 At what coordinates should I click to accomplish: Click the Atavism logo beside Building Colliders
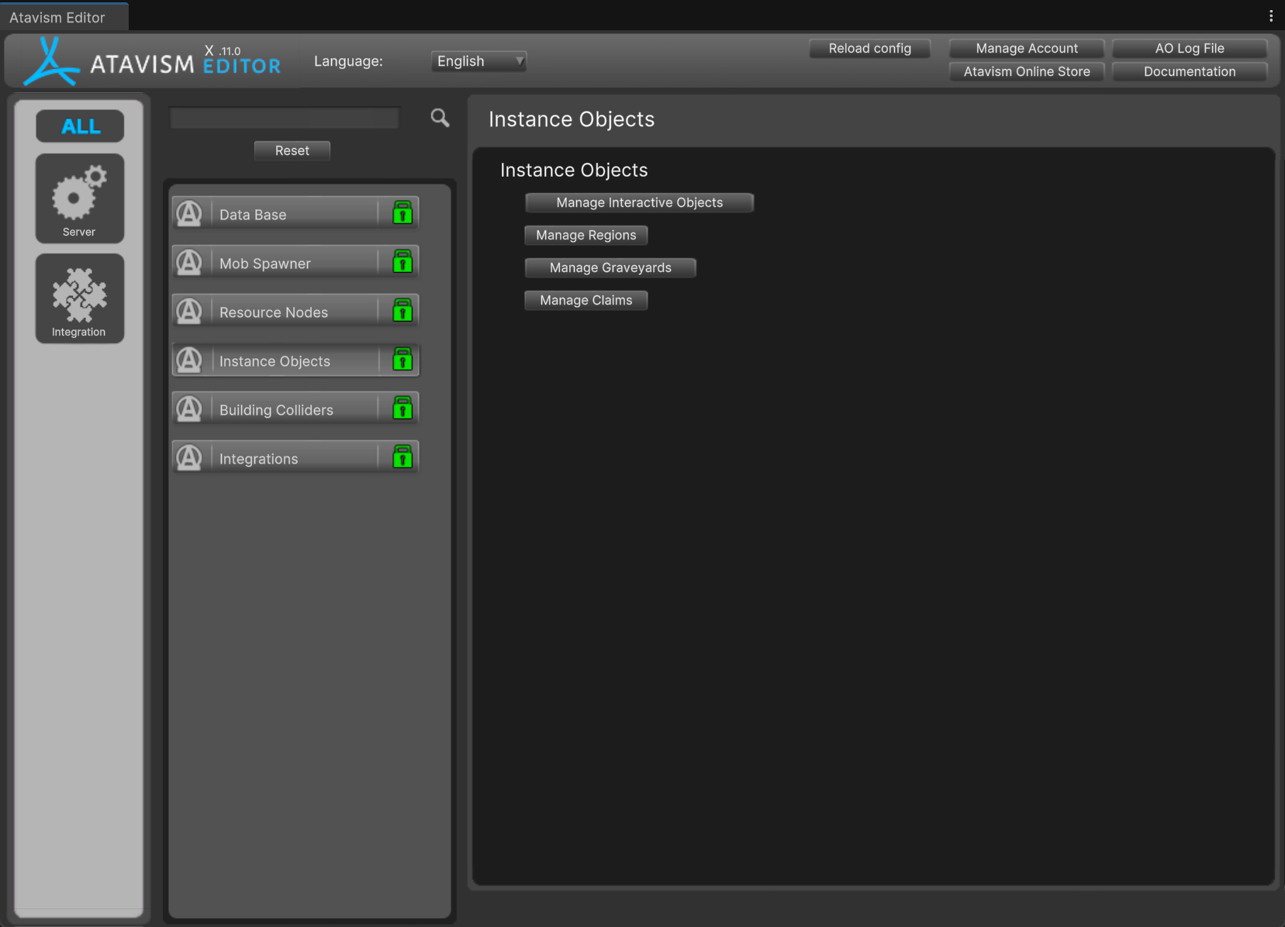click(x=189, y=408)
